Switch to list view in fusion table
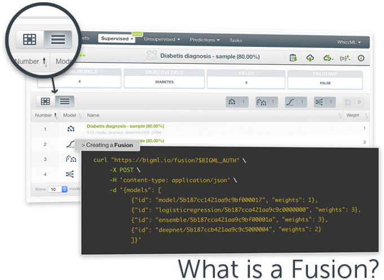Image resolution: width=384 pixels, height=280 pixels. click(65, 101)
